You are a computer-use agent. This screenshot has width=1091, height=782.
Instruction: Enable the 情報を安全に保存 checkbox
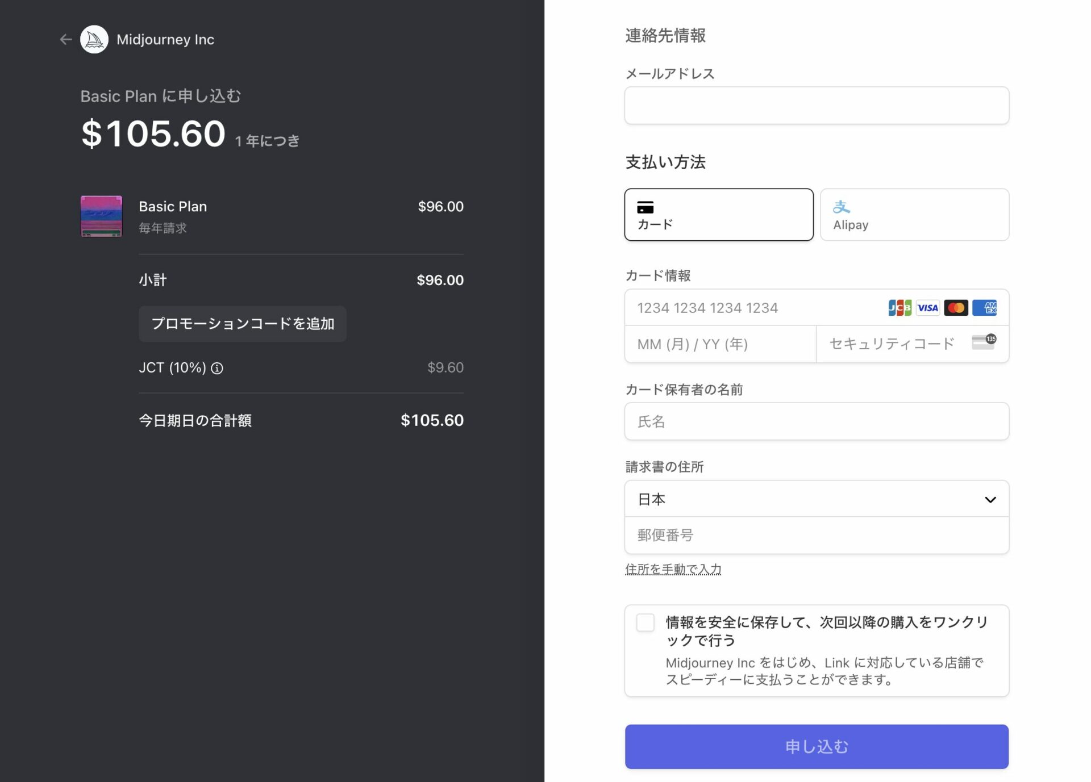(645, 622)
